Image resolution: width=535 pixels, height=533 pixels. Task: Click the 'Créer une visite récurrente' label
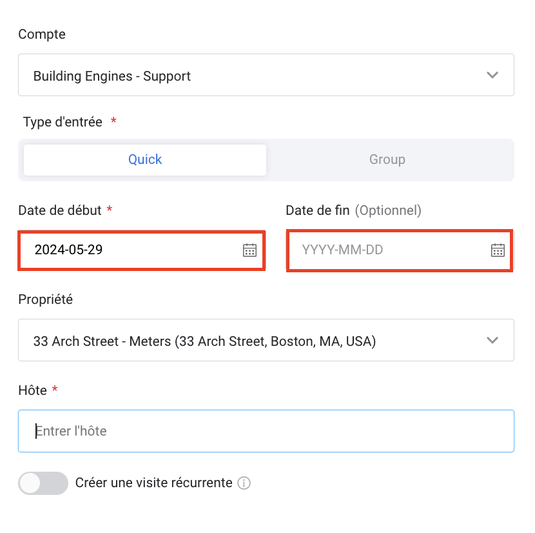(x=153, y=483)
